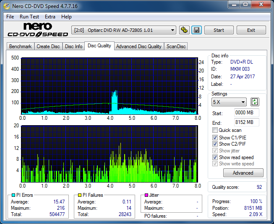
Task: Click the save floppy disk icon
Action: (197, 30)
